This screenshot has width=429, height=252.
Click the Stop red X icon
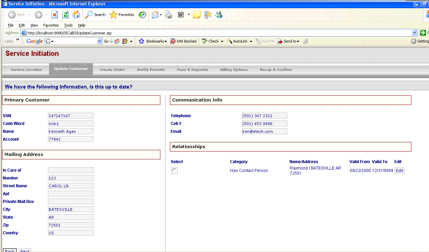54,15
